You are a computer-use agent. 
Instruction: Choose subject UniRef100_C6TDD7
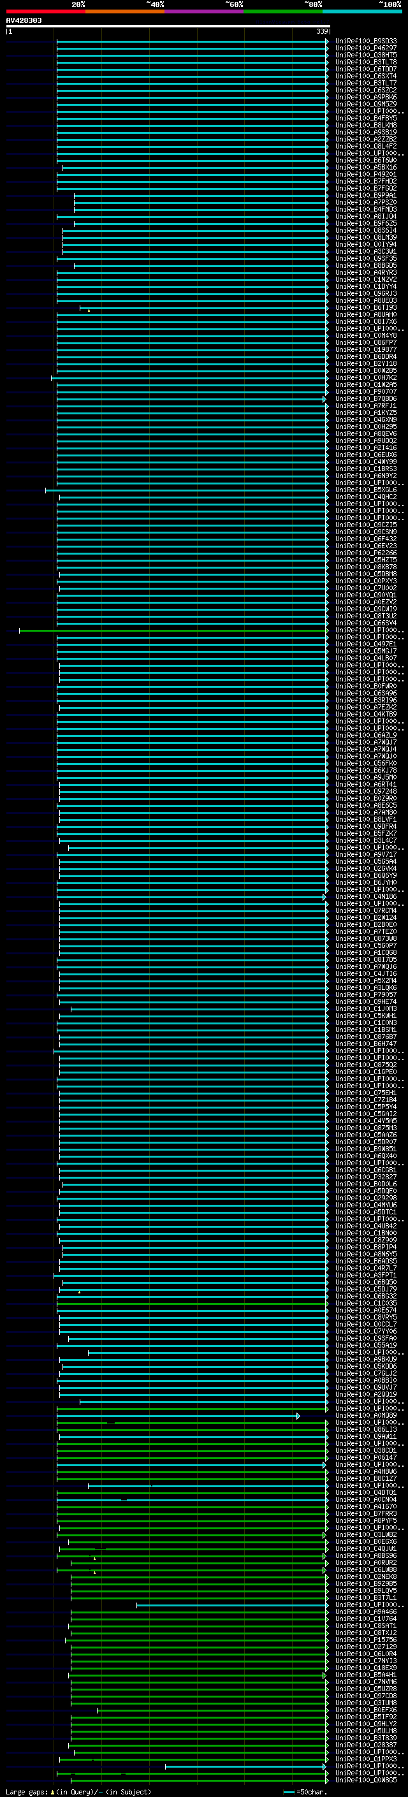(x=365, y=69)
